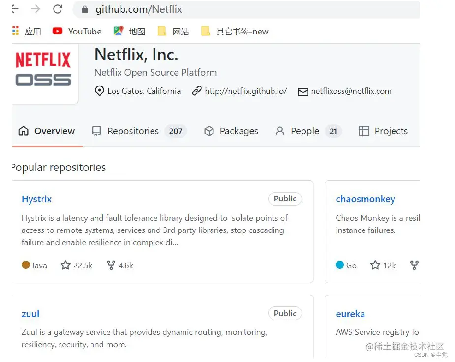
Task: View the Hystrix 22.5k stargazers count
Action: (x=83, y=265)
